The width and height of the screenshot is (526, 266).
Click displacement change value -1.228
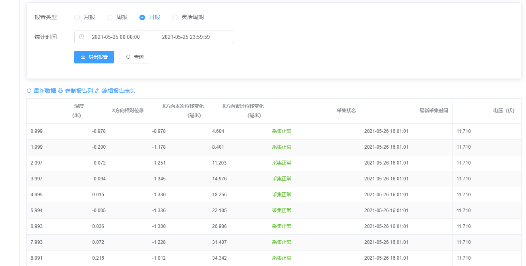click(x=159, y=242)
